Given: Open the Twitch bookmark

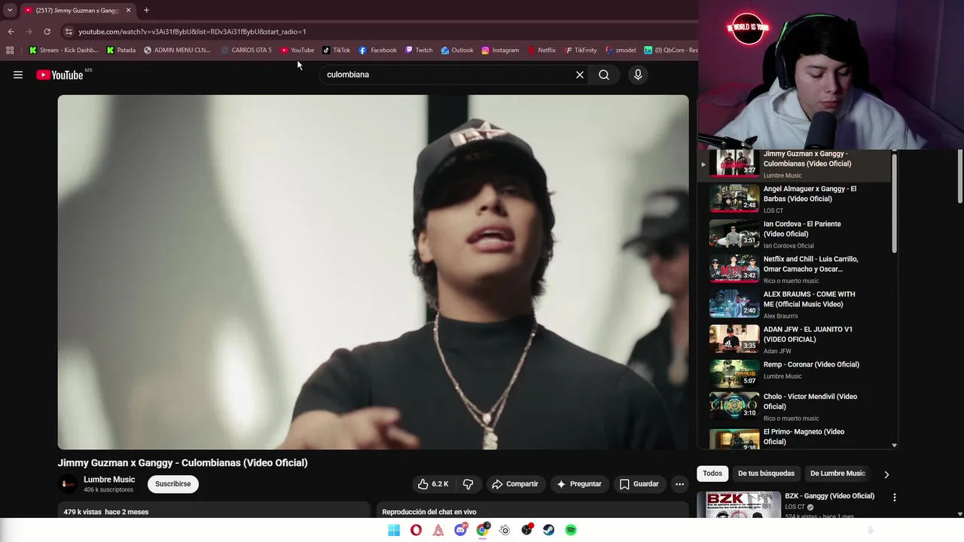Looking at the screenshot, I should 419,50.
